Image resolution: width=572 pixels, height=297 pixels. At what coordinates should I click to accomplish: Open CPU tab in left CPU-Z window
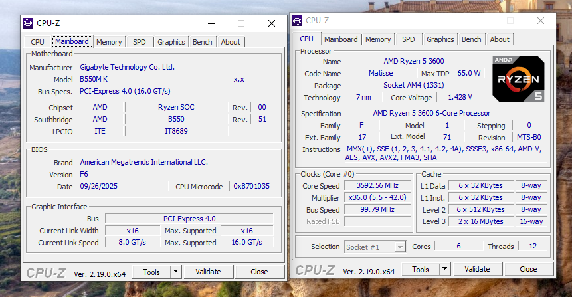(37, 42)
